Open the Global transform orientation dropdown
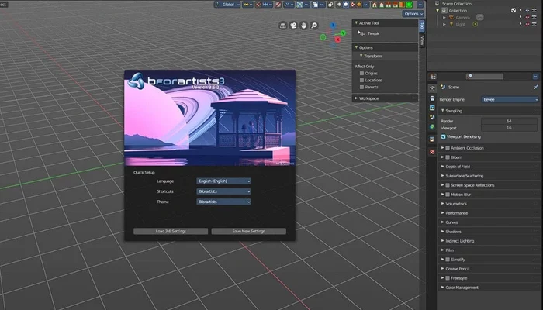 point(227,5)
